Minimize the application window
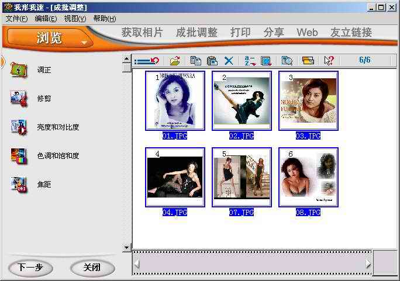This screenshot has width=400, height=281. point(371,7)
